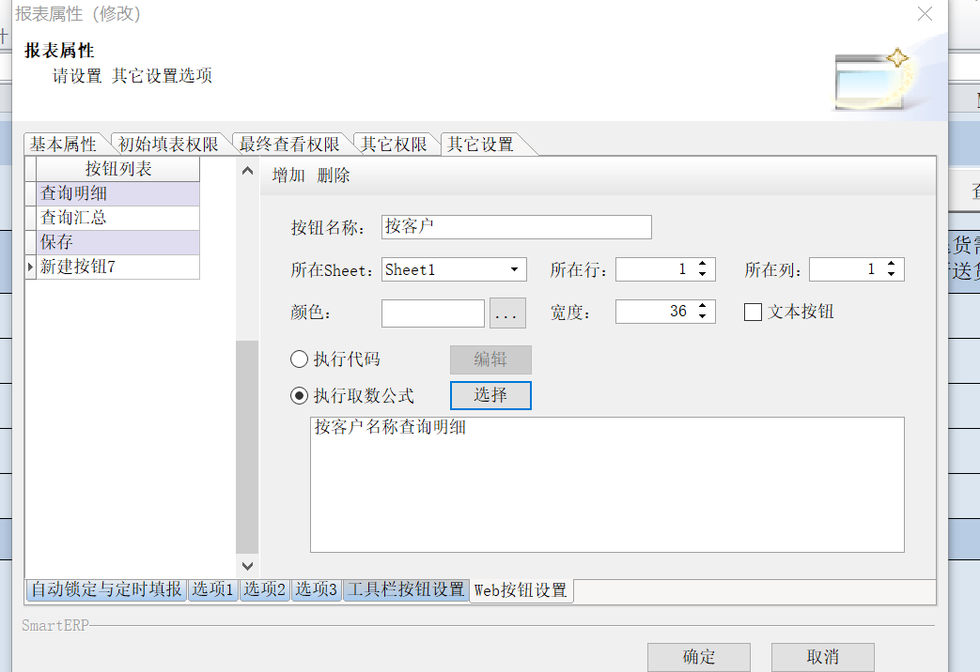Select the Web按钮设置 bottom tab
Image resolution: width=980 pixels, height=672 pixels.
(x=521, y=590)
